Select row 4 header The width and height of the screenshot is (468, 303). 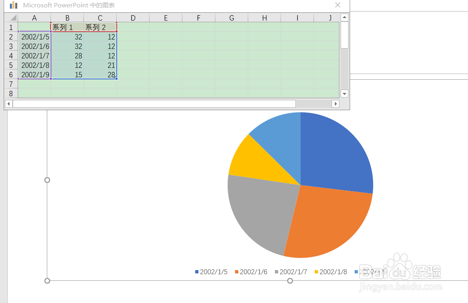coord(11,56)
